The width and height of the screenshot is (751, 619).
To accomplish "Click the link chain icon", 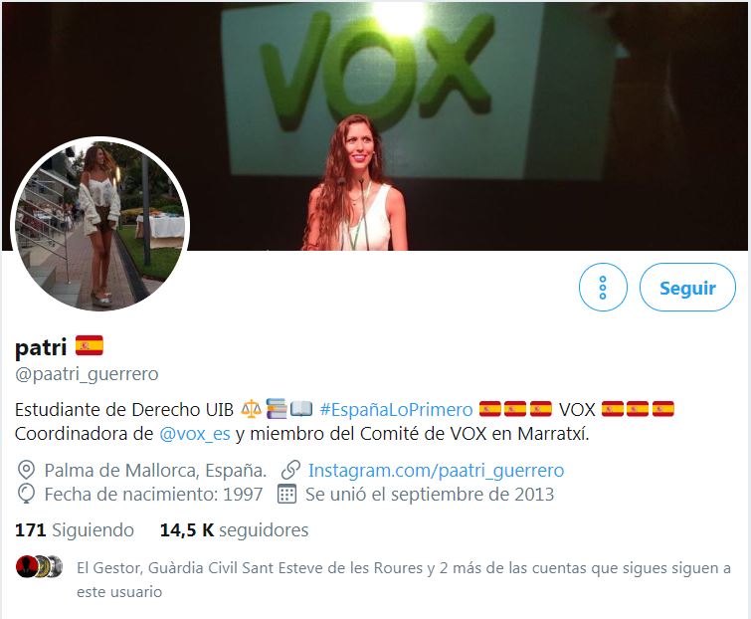I will 290,470.
